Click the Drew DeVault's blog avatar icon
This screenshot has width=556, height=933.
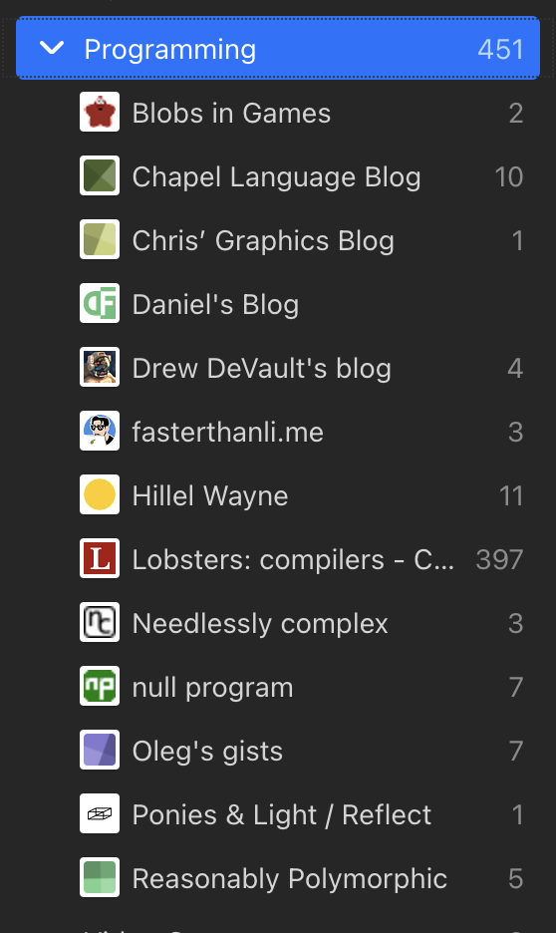point(100,367)
